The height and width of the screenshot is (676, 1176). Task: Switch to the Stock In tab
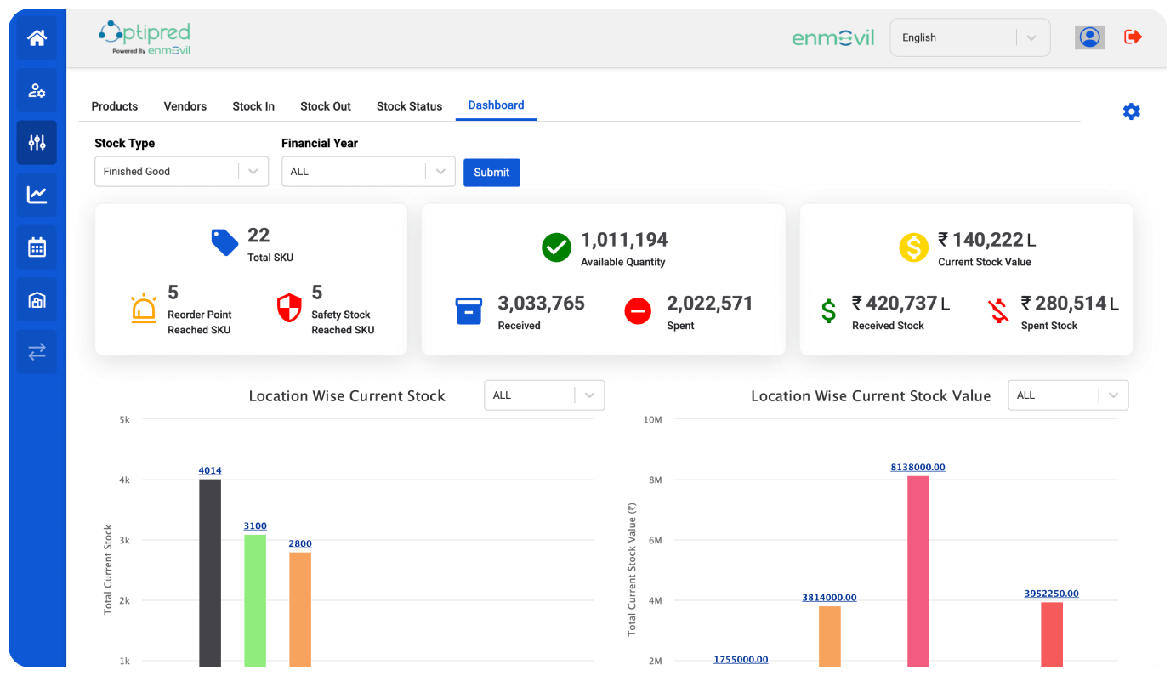253,106
